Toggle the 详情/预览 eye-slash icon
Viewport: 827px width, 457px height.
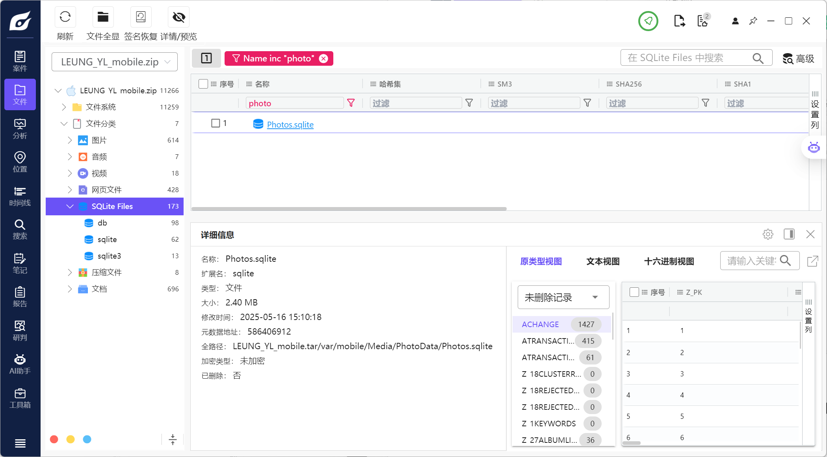click(x=178, y=17)
